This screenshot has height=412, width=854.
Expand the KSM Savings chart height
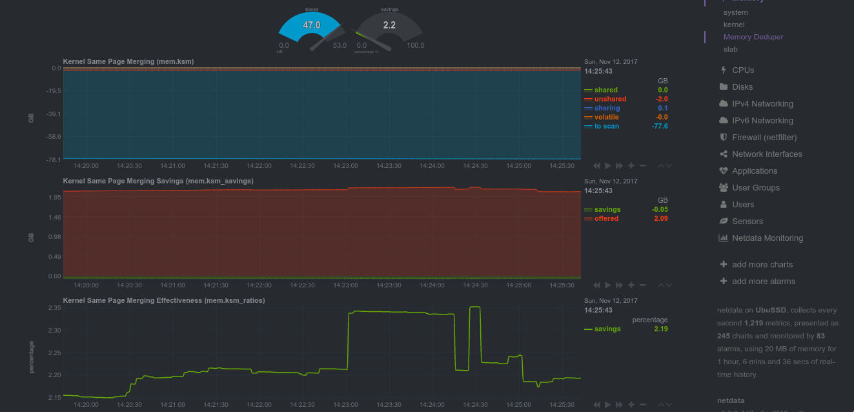click(660, 285)
